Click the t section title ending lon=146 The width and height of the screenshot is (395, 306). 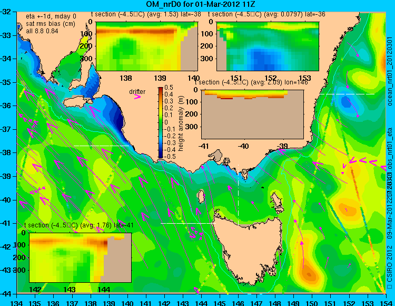pyautogui.click(x=251, y=82)
